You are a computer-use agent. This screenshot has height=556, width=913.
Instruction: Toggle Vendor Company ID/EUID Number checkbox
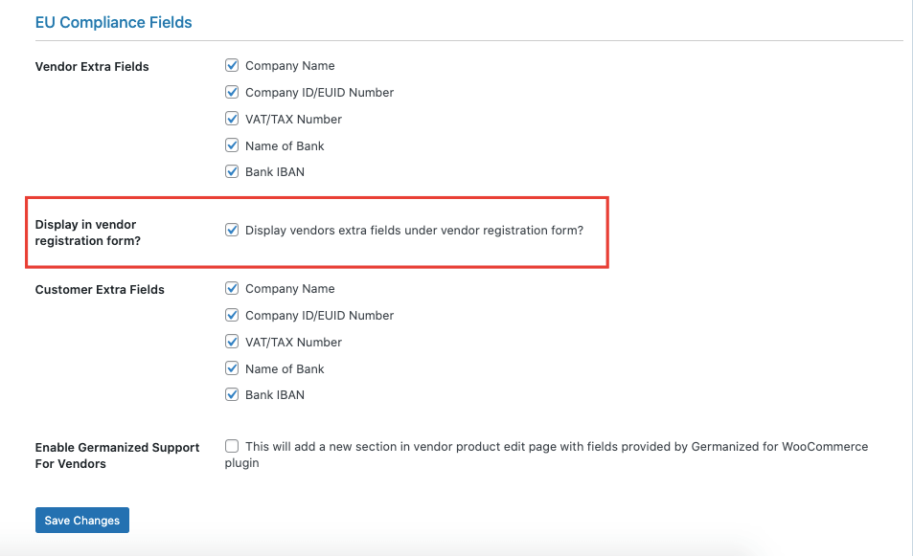[232, 92]
